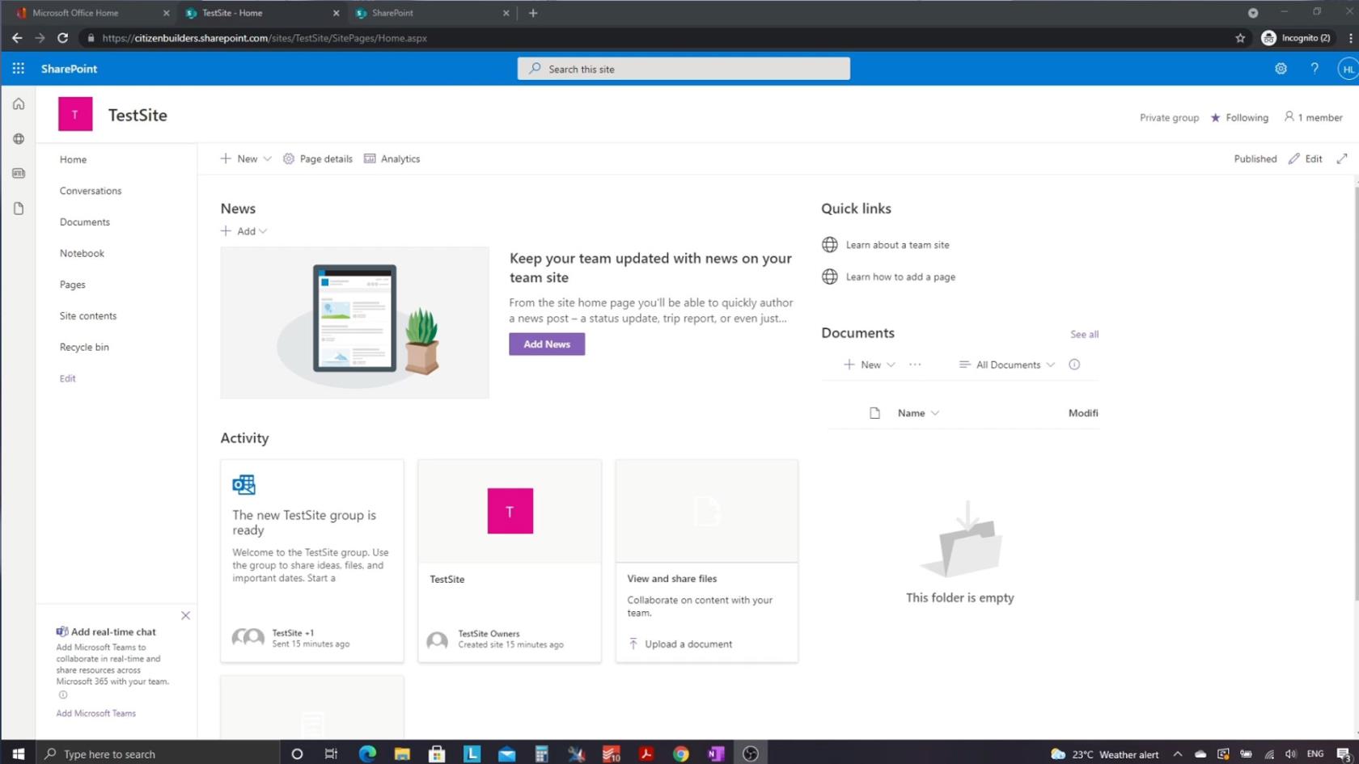Open Documents in the site navigation
The image size is (1359, 764).
(85, 222)
